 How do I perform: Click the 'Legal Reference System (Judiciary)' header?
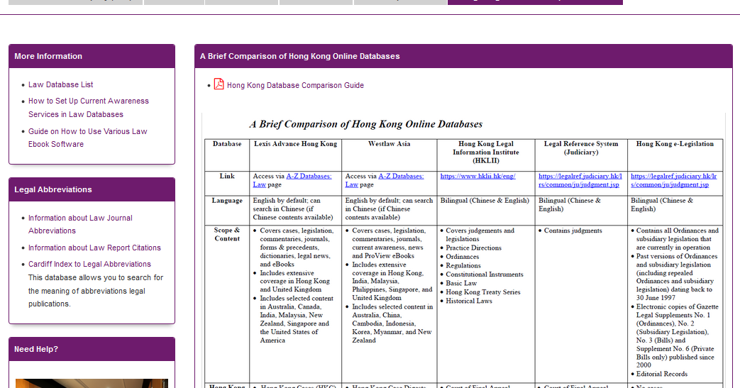pos(581,148)
